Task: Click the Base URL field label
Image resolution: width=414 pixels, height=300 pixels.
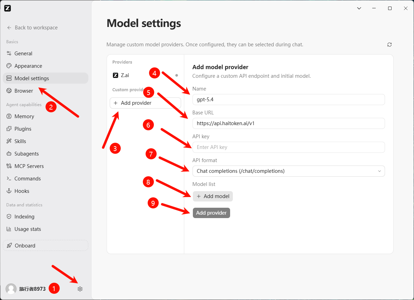Action: [203, 113]
